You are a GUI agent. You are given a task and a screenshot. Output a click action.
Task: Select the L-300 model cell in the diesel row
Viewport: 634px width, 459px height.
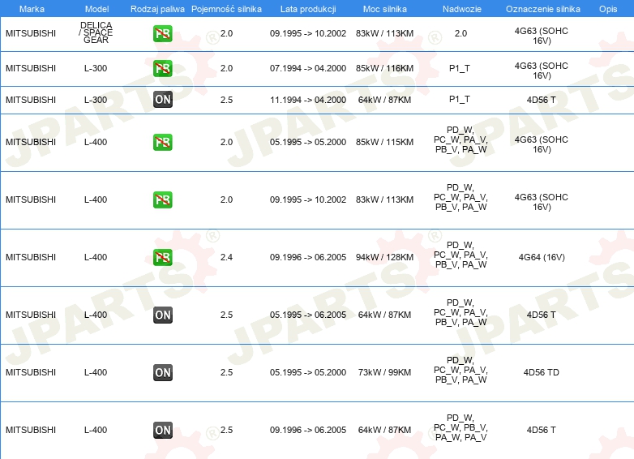point(96,100)
